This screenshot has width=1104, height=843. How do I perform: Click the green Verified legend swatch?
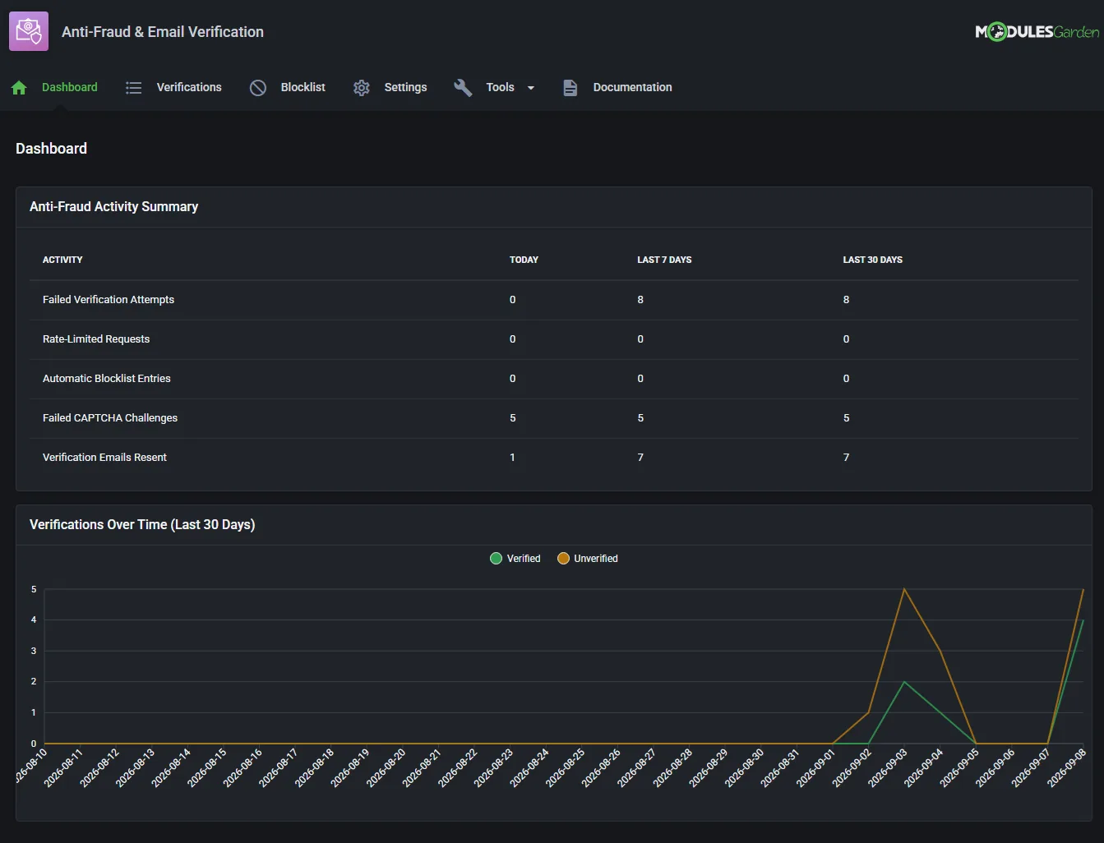(496, 559)
